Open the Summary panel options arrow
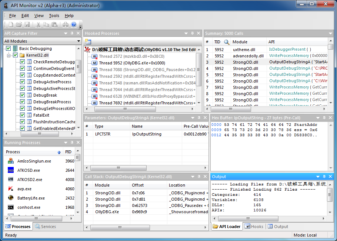 coord(330,33)
